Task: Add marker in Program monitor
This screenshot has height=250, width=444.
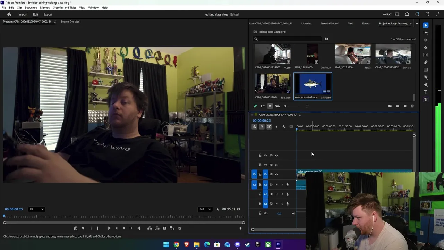Action: pyautogui.click(x=83, y=228)
